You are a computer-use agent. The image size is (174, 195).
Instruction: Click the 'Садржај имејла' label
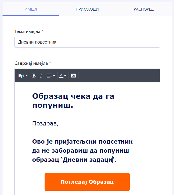click(31, 63)
